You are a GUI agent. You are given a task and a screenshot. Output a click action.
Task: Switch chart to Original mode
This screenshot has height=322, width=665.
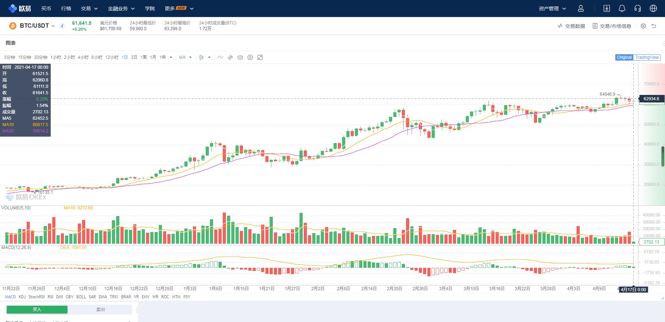click(624, 57)
